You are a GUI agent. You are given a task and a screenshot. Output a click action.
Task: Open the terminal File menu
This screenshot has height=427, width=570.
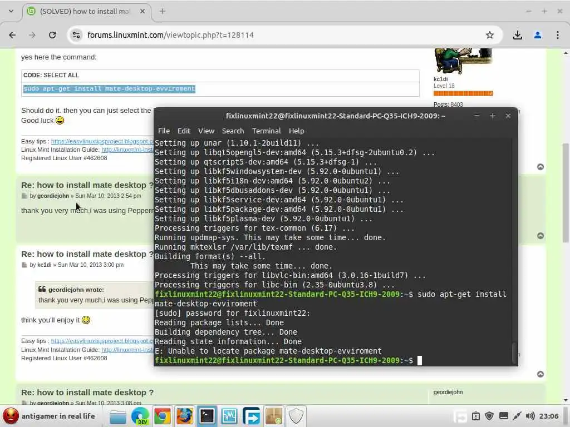164,131
